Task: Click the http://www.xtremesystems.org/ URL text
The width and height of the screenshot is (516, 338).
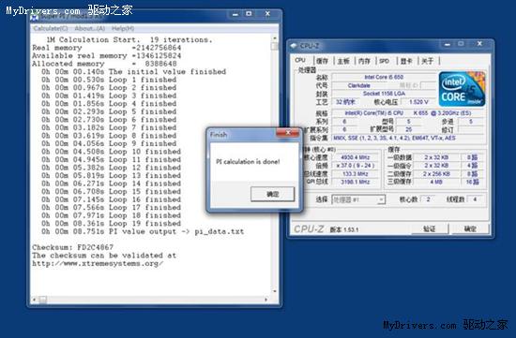Action: pyautogui.click(x=98, y=263)
